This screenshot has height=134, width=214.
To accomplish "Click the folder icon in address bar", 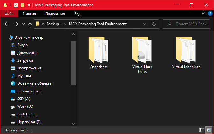I will (37, 24).
